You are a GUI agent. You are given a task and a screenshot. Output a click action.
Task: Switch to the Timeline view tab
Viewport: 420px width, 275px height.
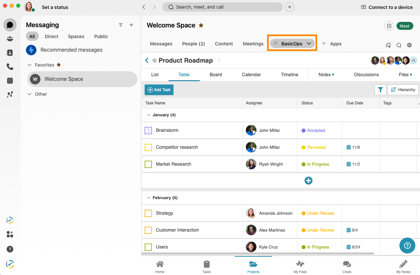point(290,75)
